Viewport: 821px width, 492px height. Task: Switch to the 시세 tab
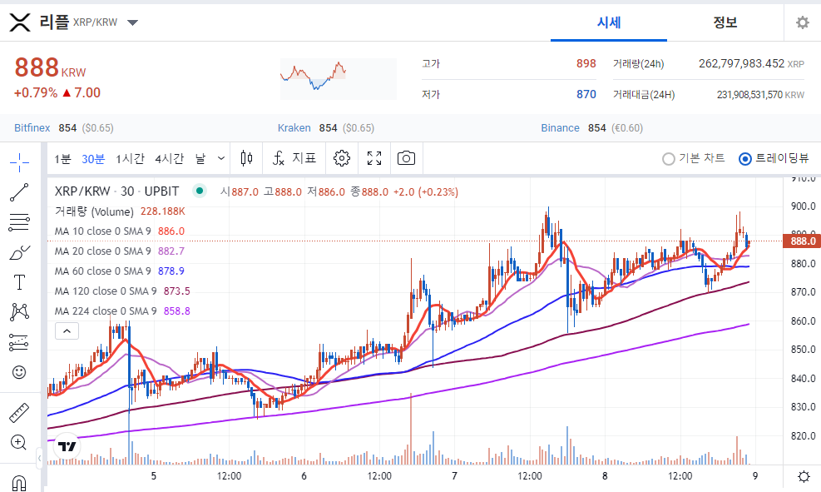(x=609, y=22)
